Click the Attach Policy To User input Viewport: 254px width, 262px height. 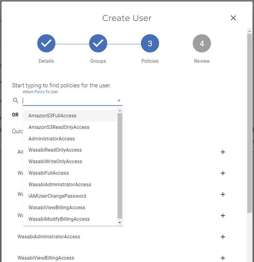click(x=68, y=100)
